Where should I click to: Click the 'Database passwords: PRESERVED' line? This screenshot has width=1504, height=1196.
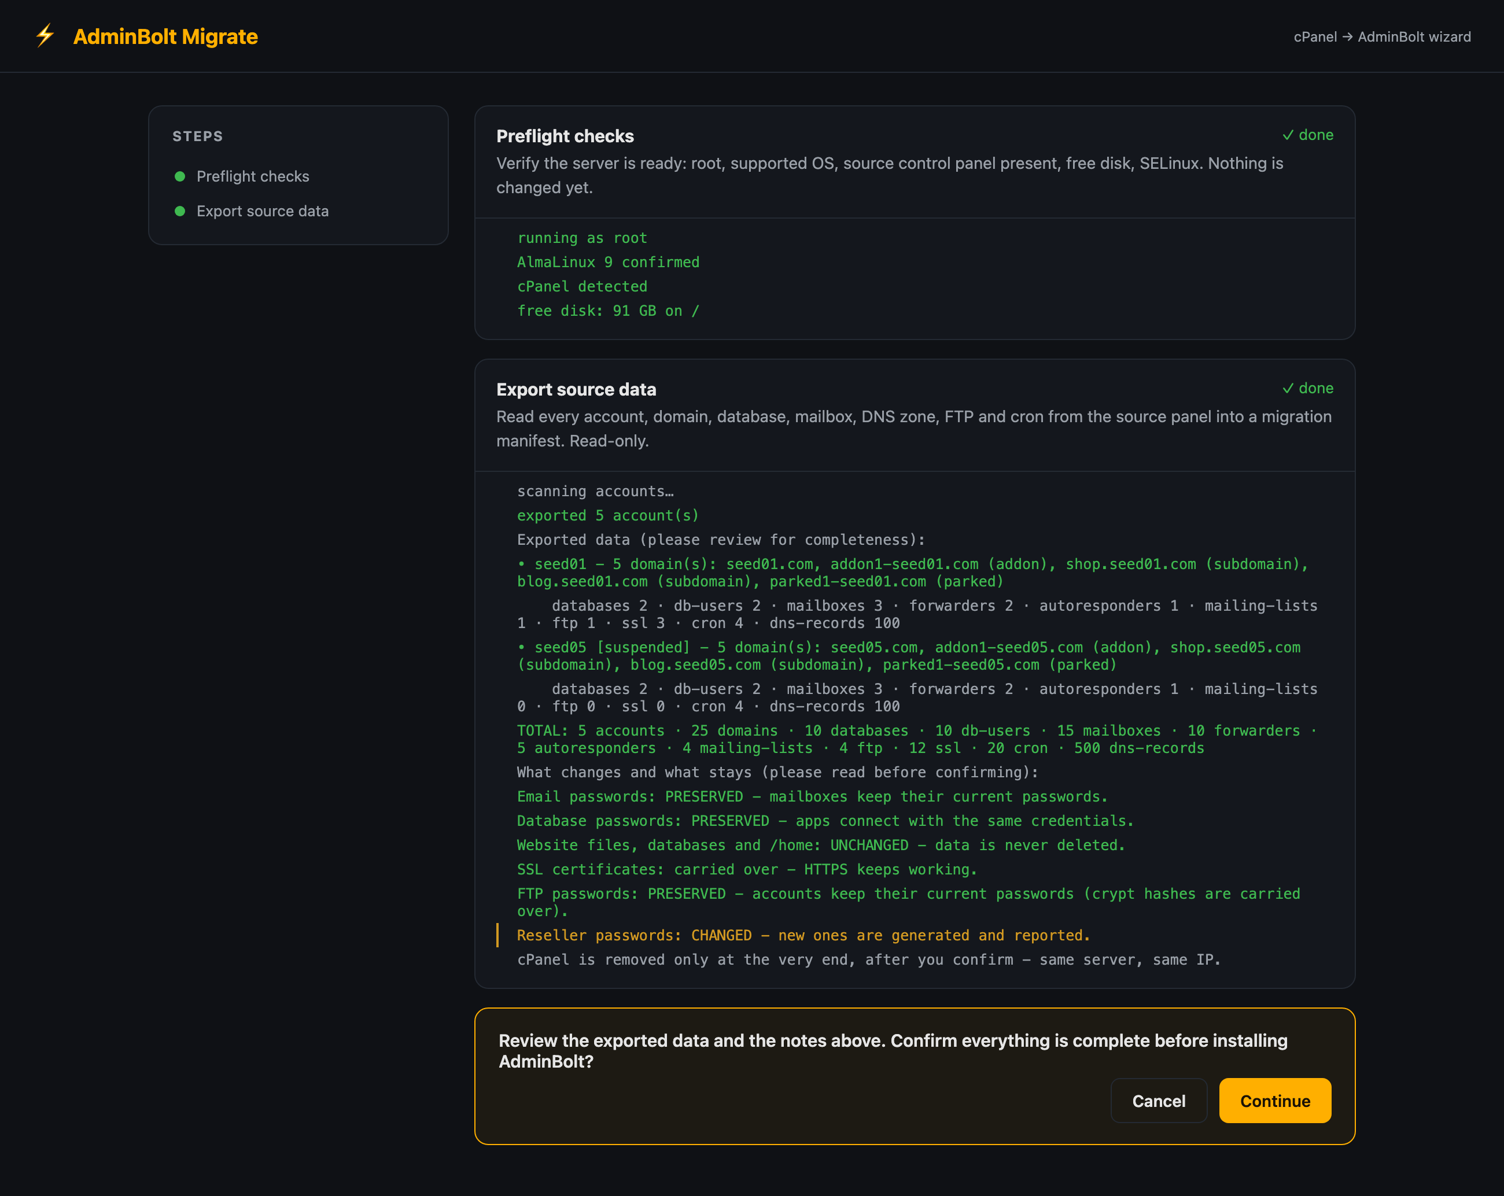click(825, 821)
